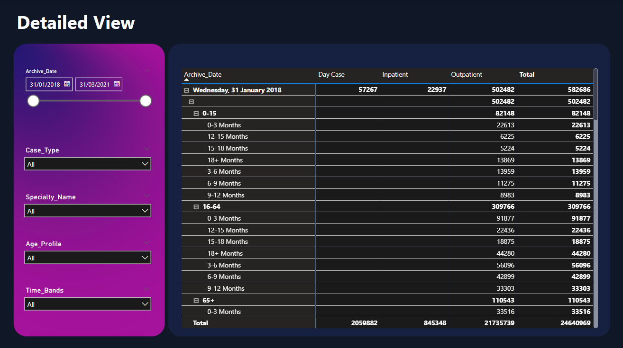Open the Age_Profile dropdown

pyautogui.click(x=88, y=258)
